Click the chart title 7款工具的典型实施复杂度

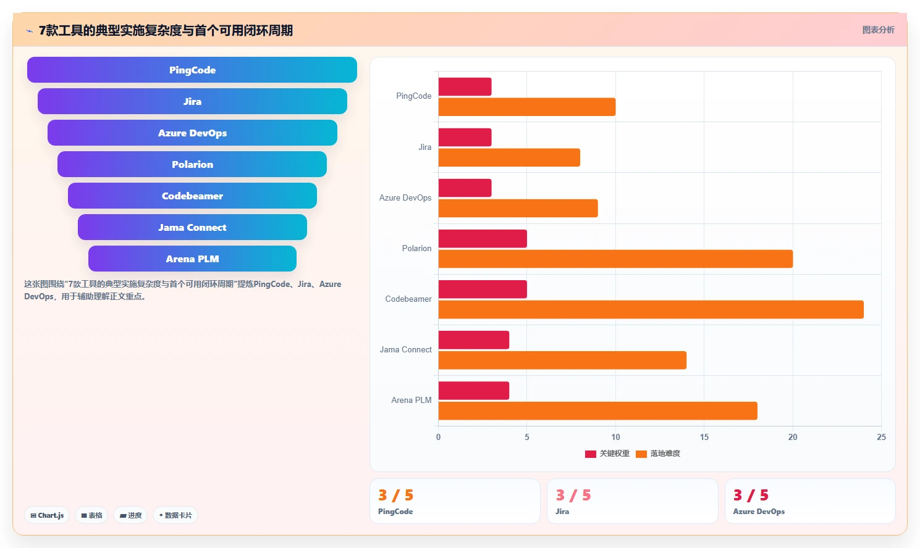point(166,30)
